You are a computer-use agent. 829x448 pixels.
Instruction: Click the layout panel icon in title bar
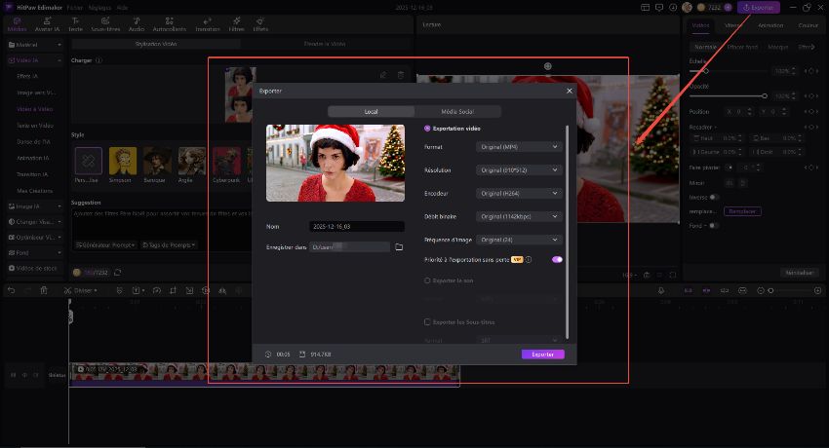(645, 8)
